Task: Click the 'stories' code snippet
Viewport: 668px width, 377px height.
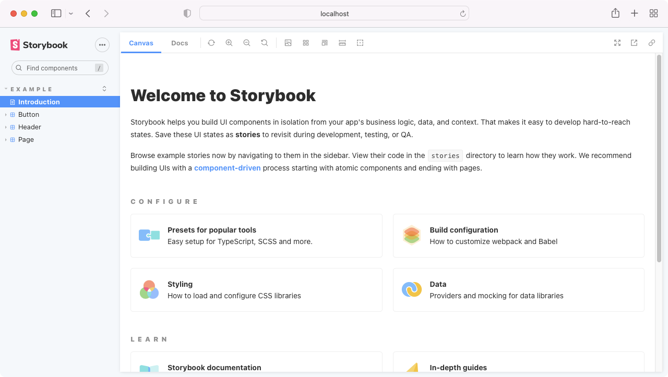Action: 445,155
